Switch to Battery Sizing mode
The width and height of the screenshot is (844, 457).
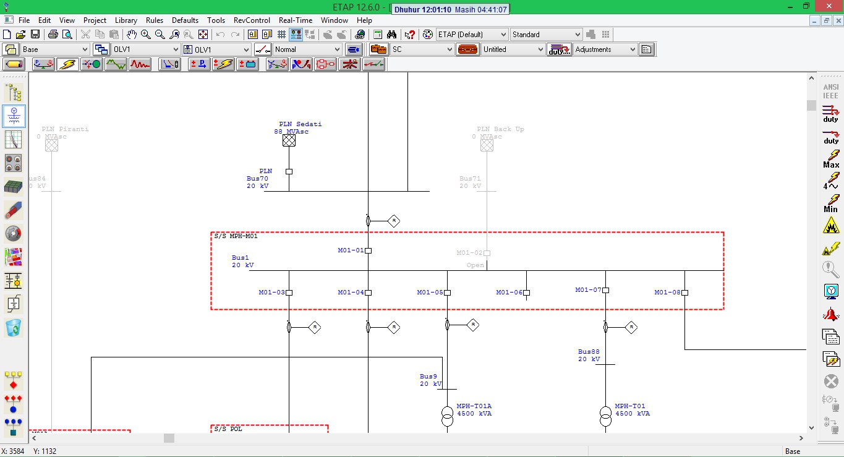coord(247,64)
